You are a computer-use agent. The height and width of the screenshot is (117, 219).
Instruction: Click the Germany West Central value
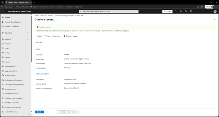[71, 88]
